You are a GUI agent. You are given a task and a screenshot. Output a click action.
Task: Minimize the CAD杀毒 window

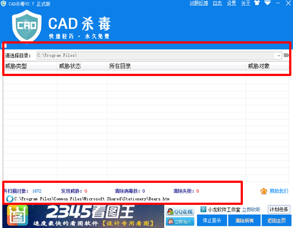tap(278, 3)
